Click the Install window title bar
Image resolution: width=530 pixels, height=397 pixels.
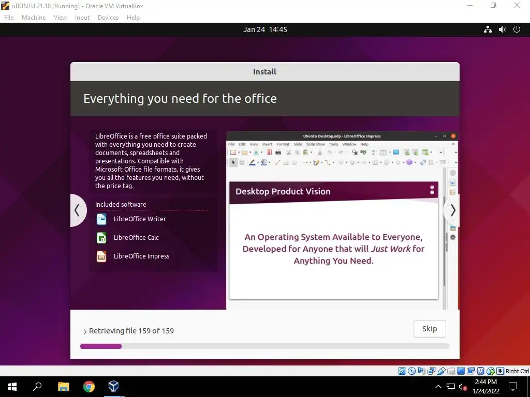pos(264,71)
